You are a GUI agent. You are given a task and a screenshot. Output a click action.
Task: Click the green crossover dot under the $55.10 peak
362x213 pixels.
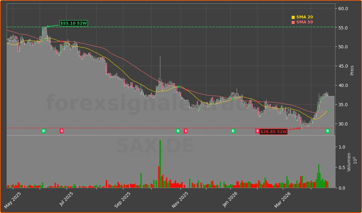(x=44, y=40)
